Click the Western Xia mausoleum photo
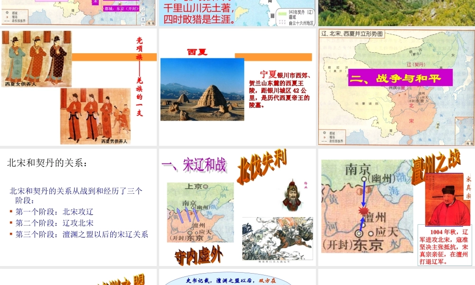 click(202, 89)
